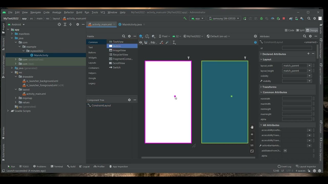This screenshot has height=184, width=328.
Task: Add declared attribute with plus icon
Action: pyautogui.click(x=308, y=54)
